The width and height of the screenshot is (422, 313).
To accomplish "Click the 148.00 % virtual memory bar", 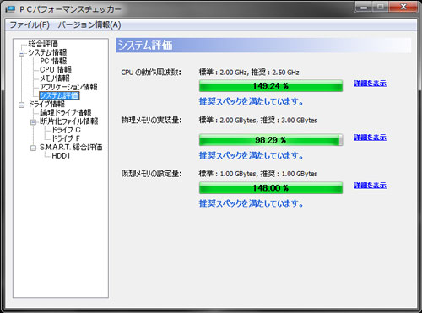I will [x=271, y=188].
